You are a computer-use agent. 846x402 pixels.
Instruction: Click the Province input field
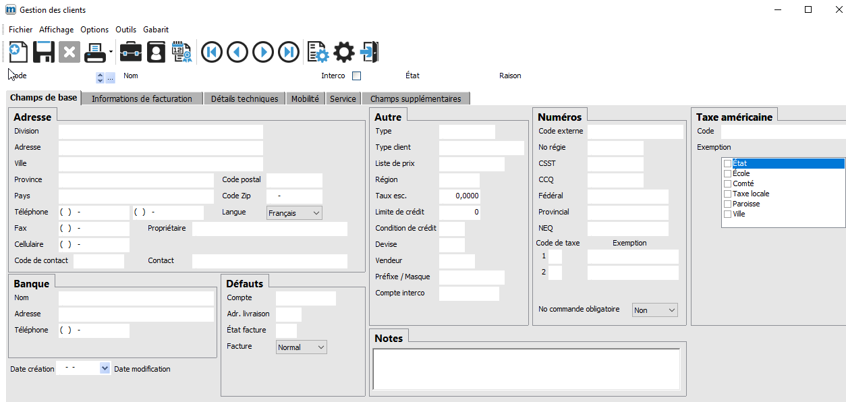click(136, 180)
